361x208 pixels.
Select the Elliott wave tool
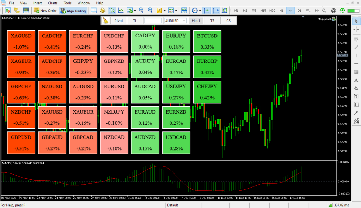[356, 121]
